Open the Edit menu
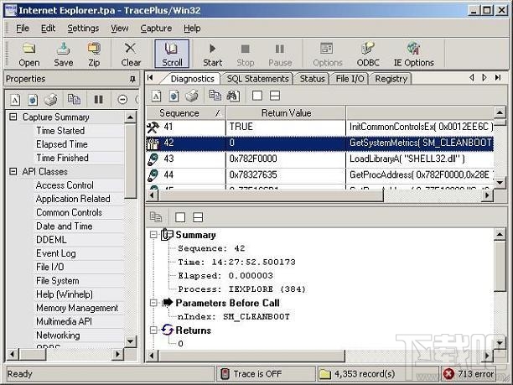 coord(48,29)
